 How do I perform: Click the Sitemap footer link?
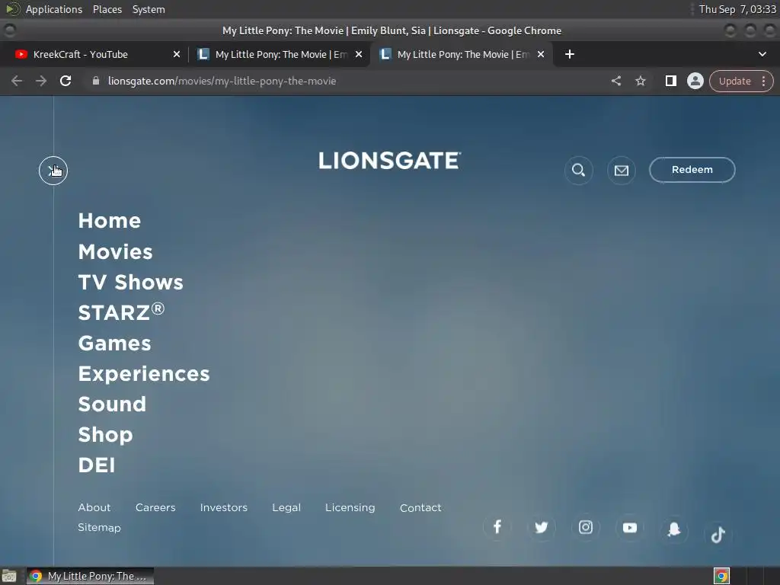point(99,527)
